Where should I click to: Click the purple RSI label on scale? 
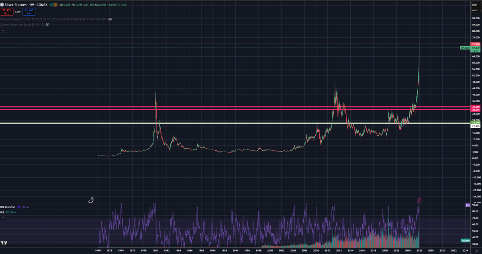468,205
